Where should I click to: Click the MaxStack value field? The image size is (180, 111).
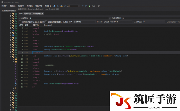[x=154, y=22]
